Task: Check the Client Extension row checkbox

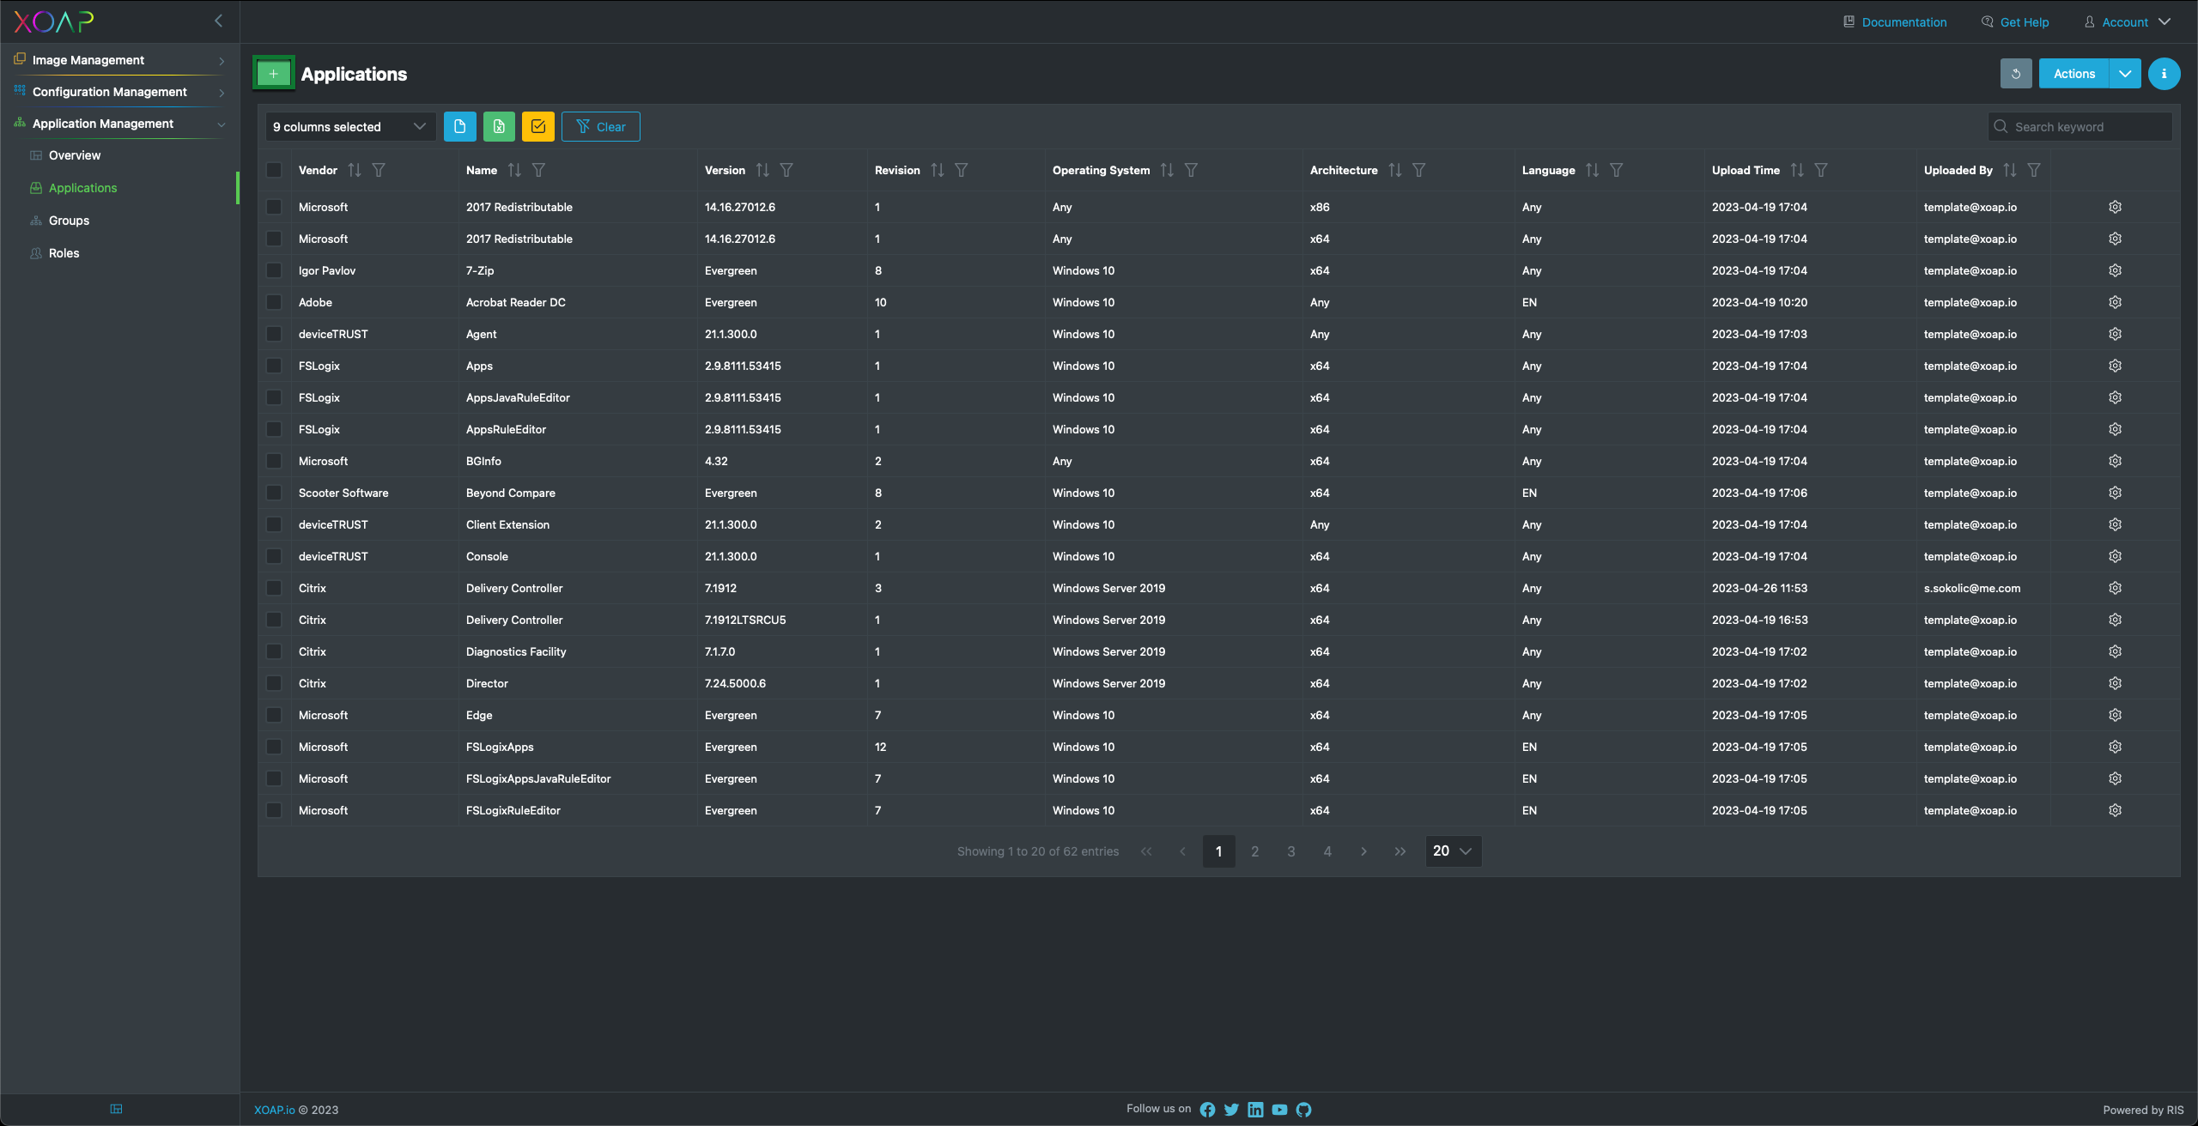Action: click(x=274, y=524)
